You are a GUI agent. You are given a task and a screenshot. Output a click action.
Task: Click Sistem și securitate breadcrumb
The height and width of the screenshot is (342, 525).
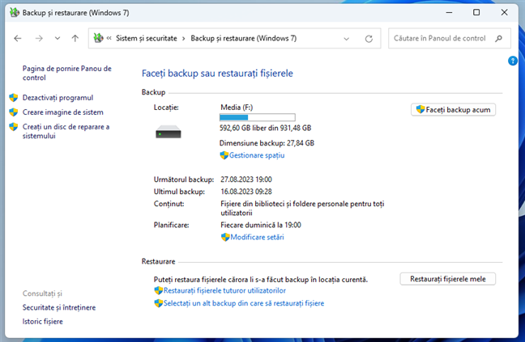[147, 39]
